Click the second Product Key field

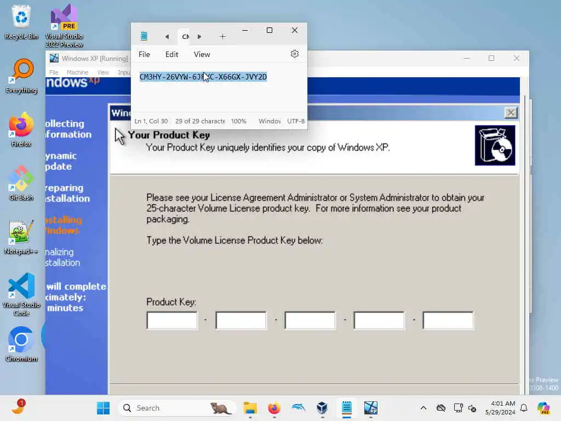[241, 320]
